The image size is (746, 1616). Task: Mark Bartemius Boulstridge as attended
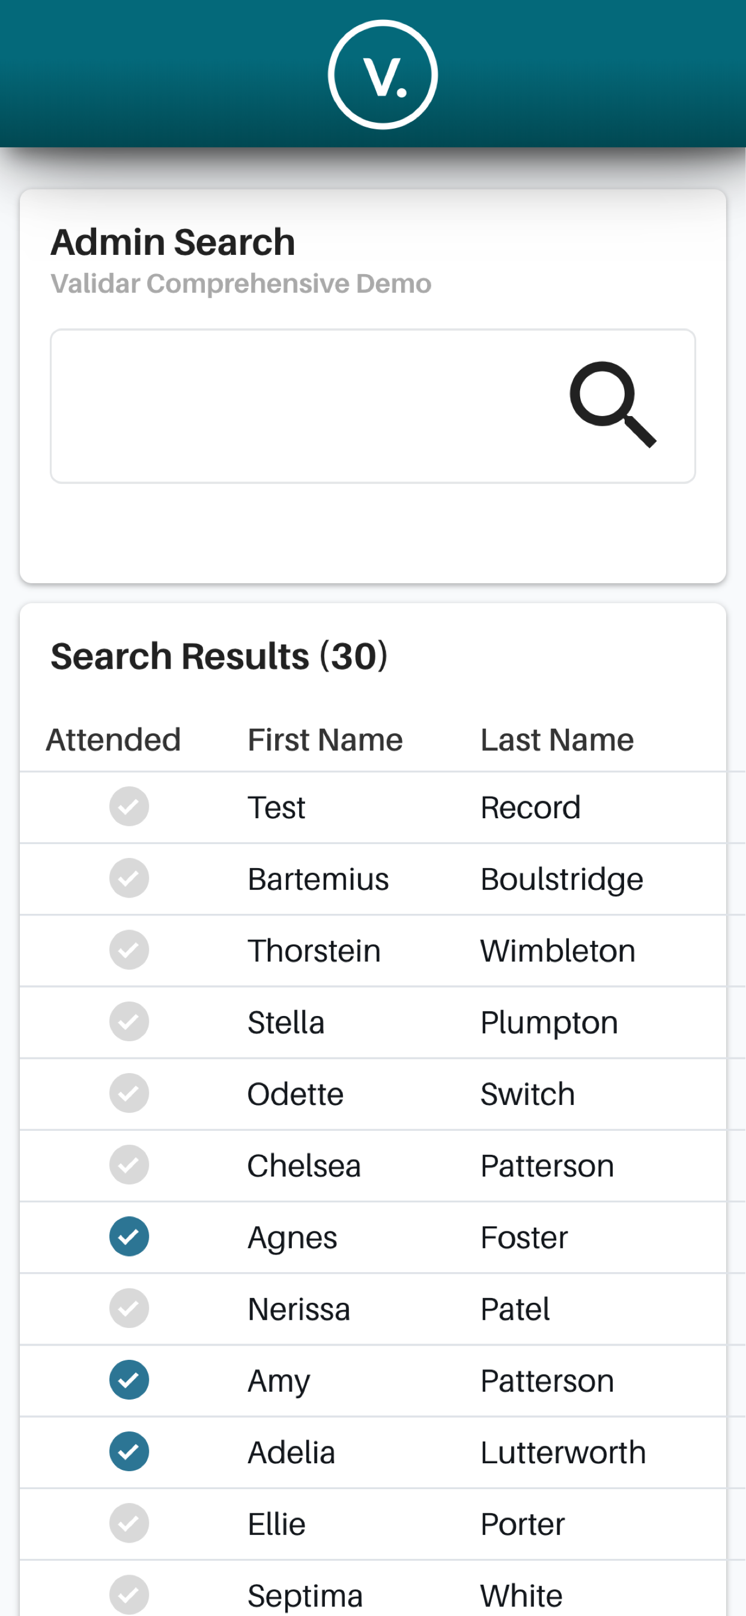tap(129, 878)
